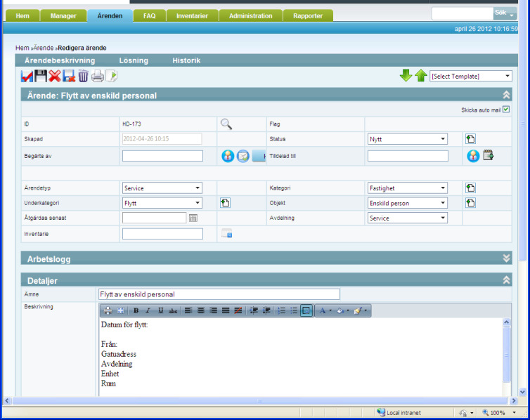The width and height of the screenshot is (530, 420).
Task: Click the print icon in the editor toolbar
Action: [108, 310]
